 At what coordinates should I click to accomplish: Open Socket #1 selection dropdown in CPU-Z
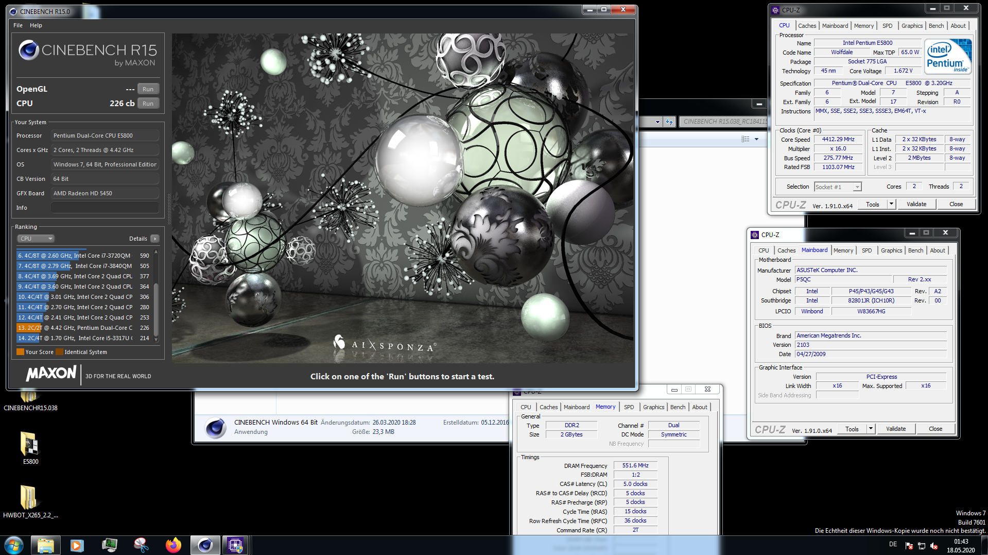837,187
